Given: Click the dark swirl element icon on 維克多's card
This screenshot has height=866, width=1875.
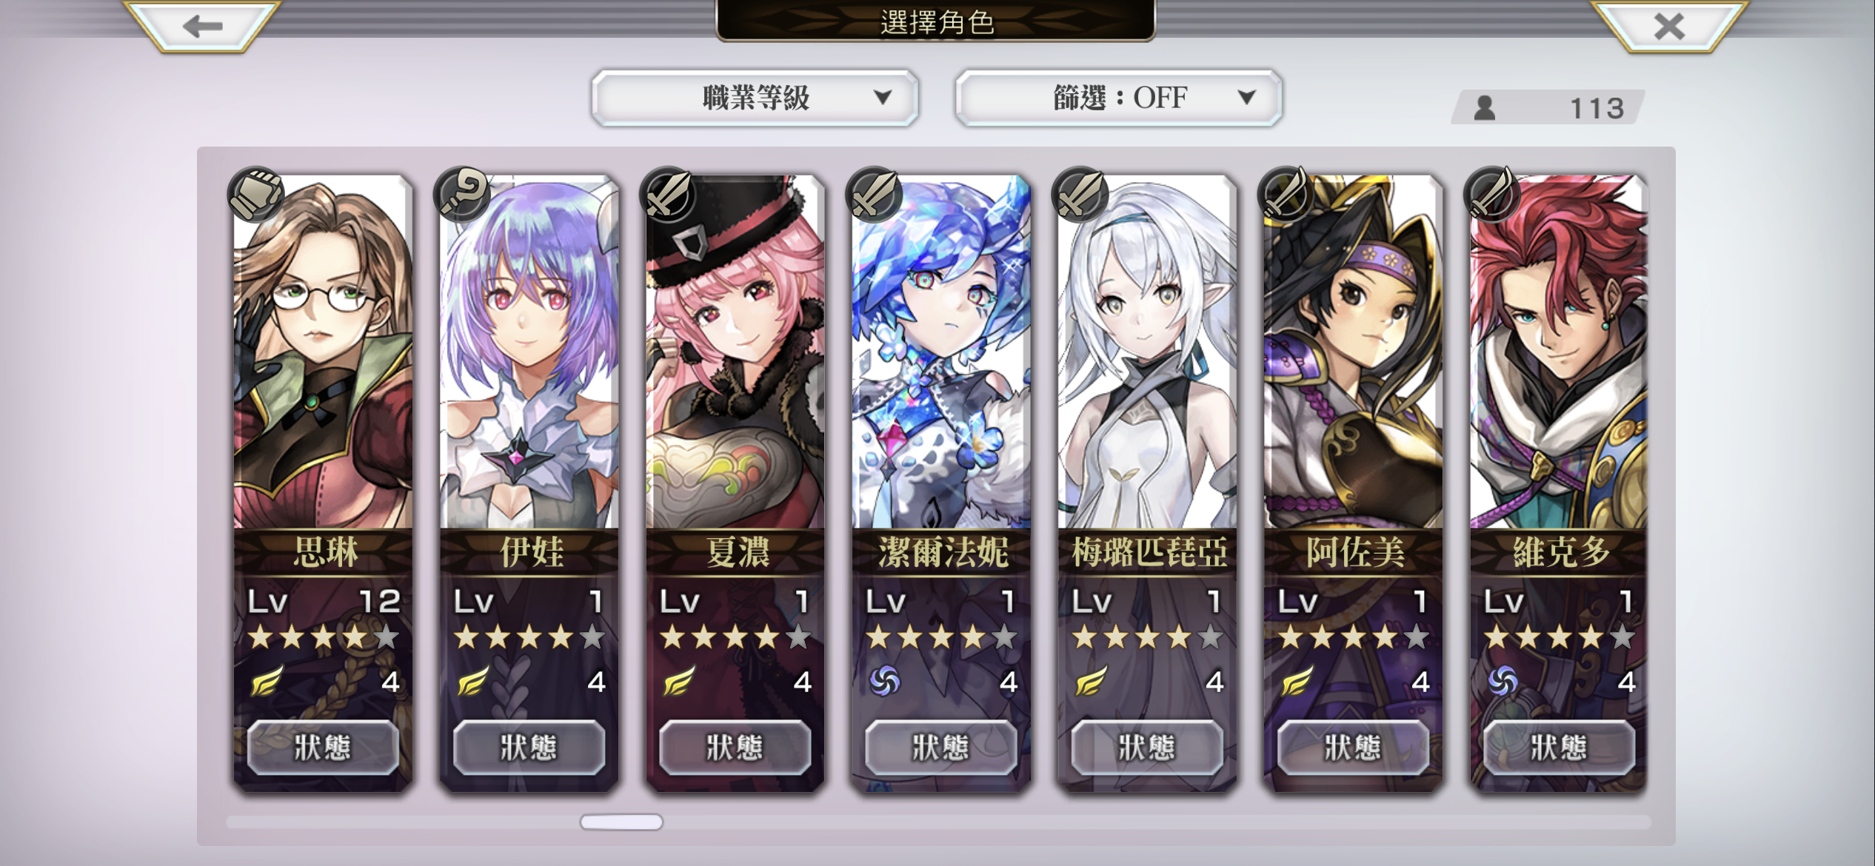Looking at the screenshot, I should 1503,681.
